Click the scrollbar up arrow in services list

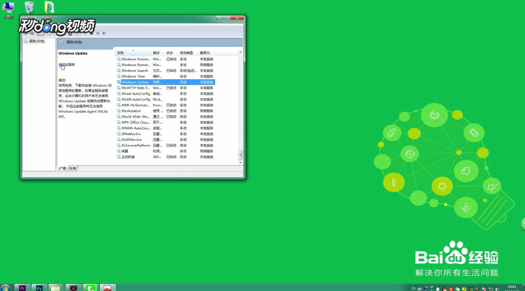point(241,52)
